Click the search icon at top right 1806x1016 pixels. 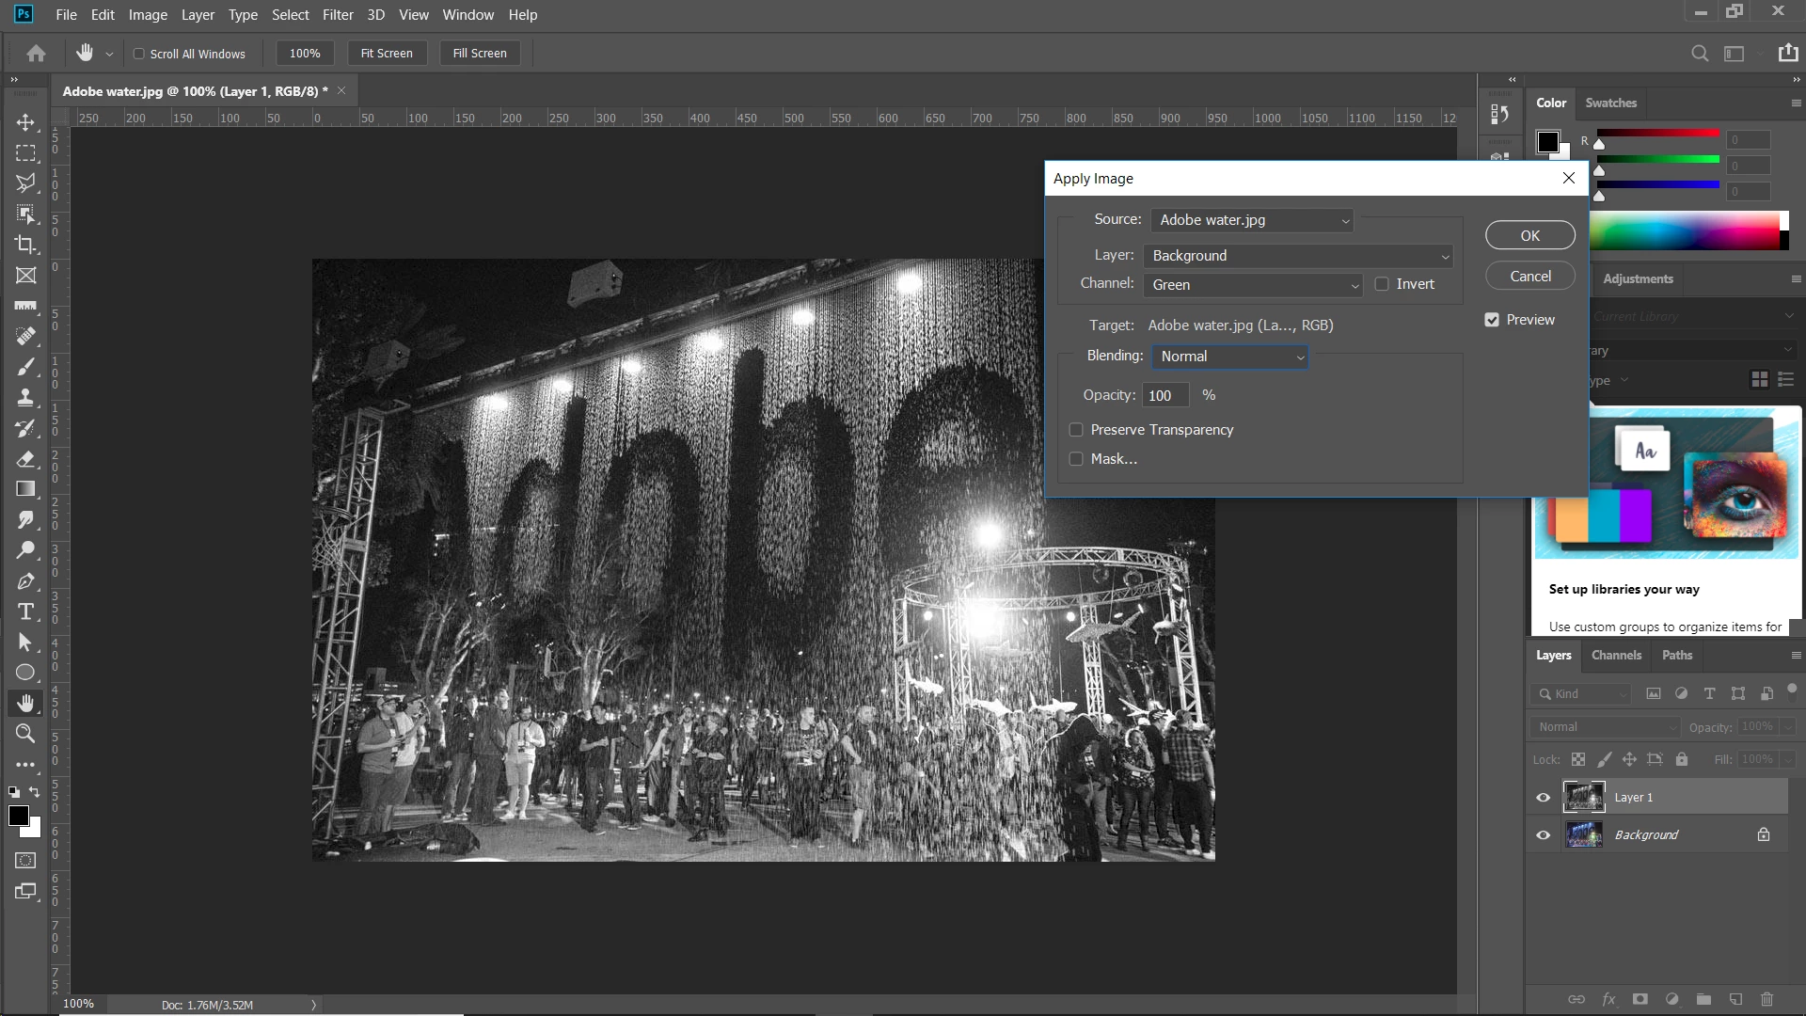[x=1699, y=54]
